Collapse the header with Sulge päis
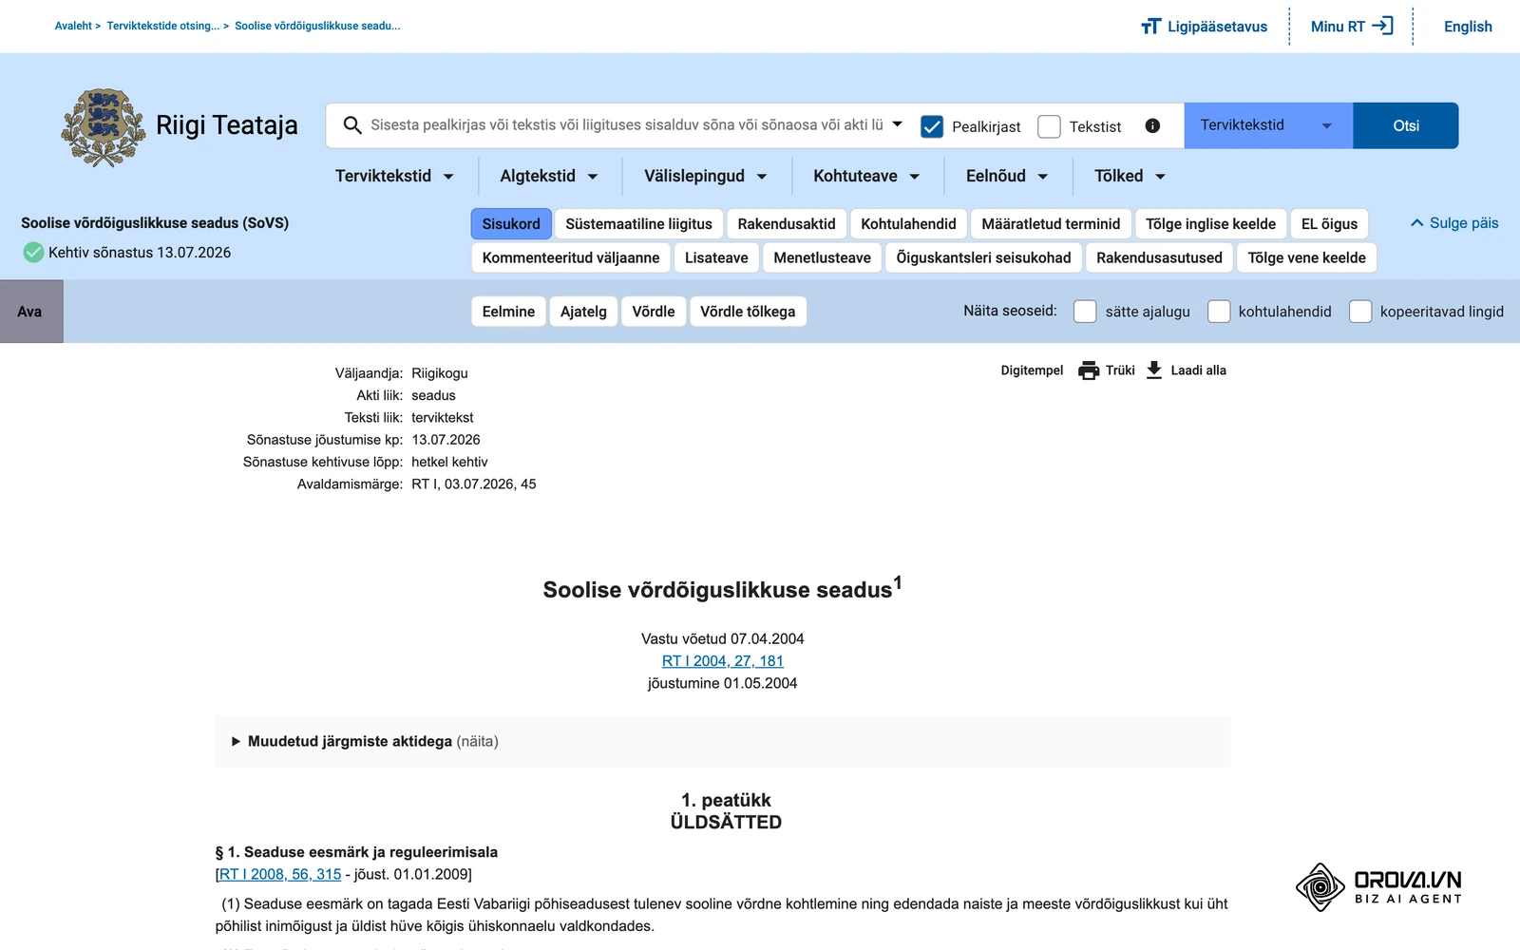This screenshot has width=1520, height=950. (x=1454, y=223)
